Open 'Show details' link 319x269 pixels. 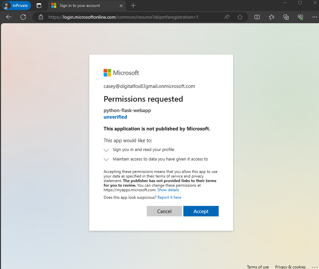(x=168, y=190)
